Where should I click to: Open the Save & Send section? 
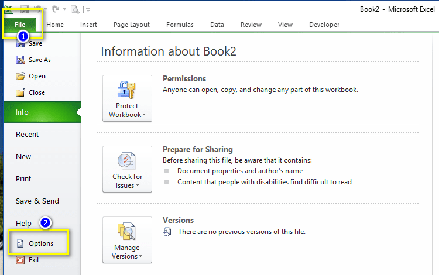37,201
